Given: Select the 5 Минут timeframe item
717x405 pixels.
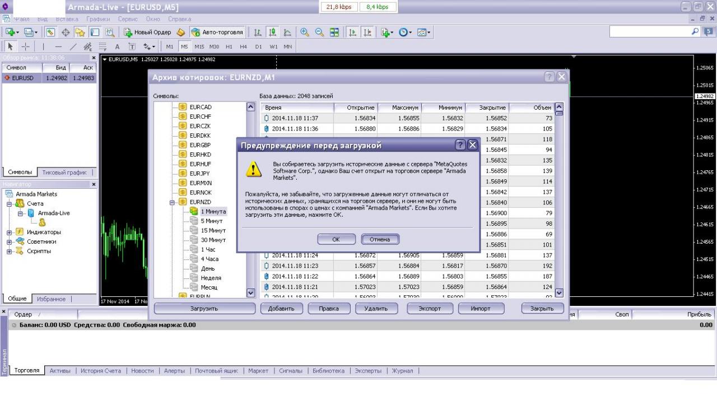Looking at the screenshot, I should pos(212,221).
